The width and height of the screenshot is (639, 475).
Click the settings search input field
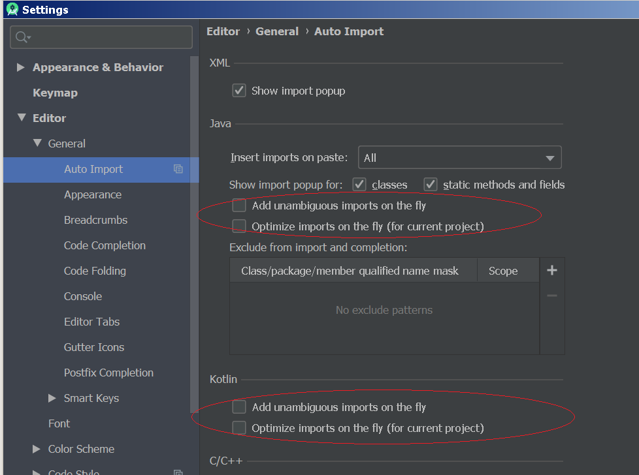click(x=101, y=37)
